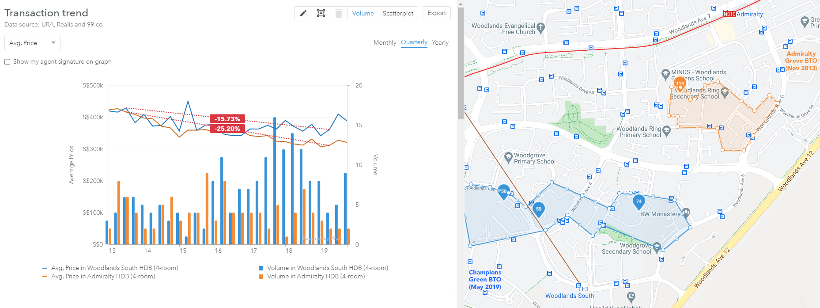Enable agent signature on graph checkbox

click(8, 62)
